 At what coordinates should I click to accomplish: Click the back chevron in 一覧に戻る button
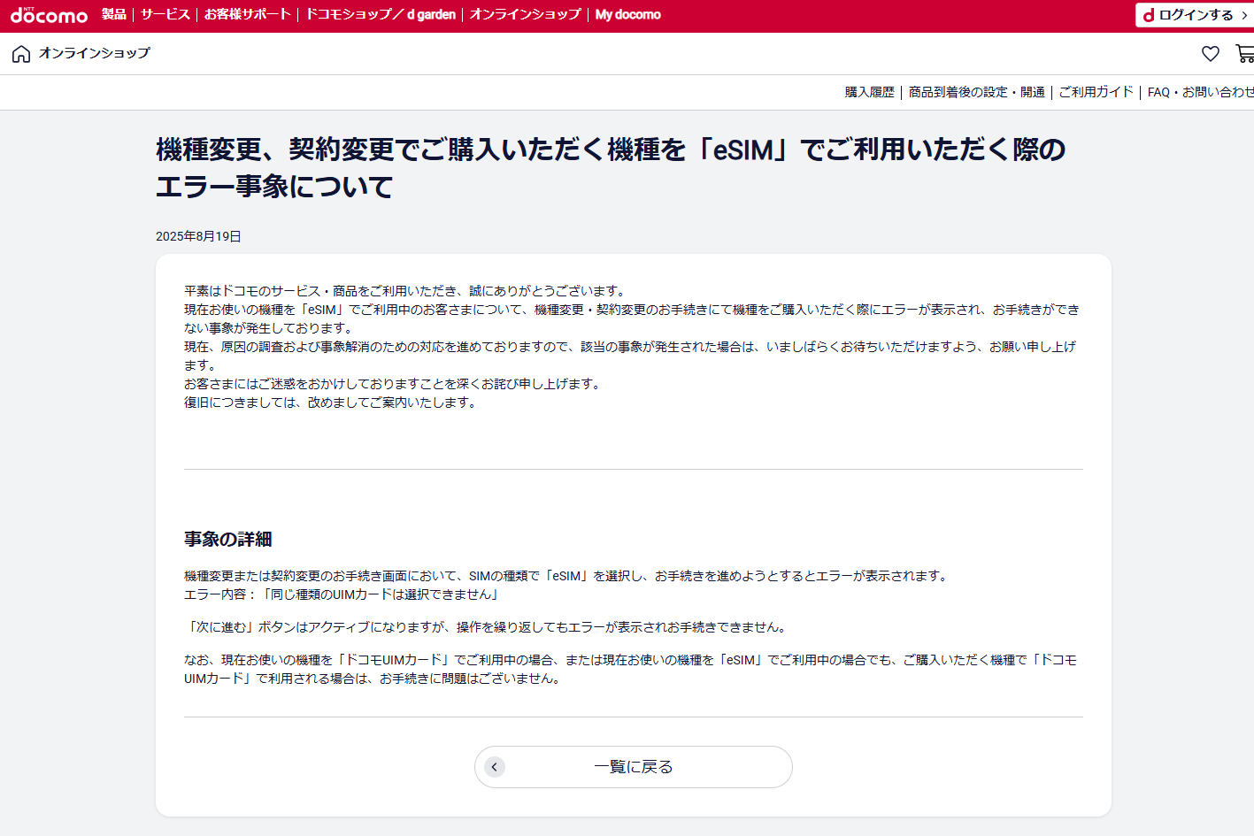(x=495, y=767)
